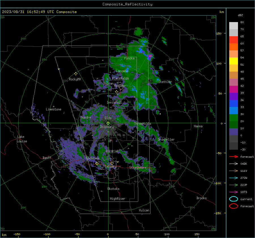Click the white 04DK arrow legend icon
255x238 pixels.
pos(233,164)
